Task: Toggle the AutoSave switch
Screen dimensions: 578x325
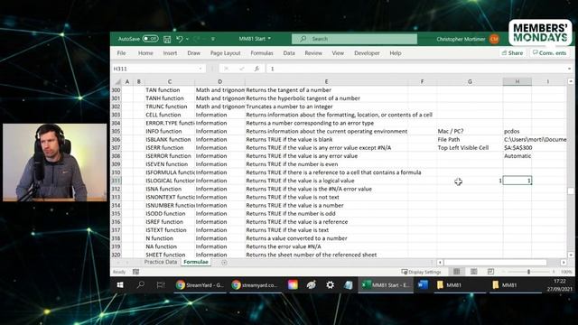Action: [151, 39]
